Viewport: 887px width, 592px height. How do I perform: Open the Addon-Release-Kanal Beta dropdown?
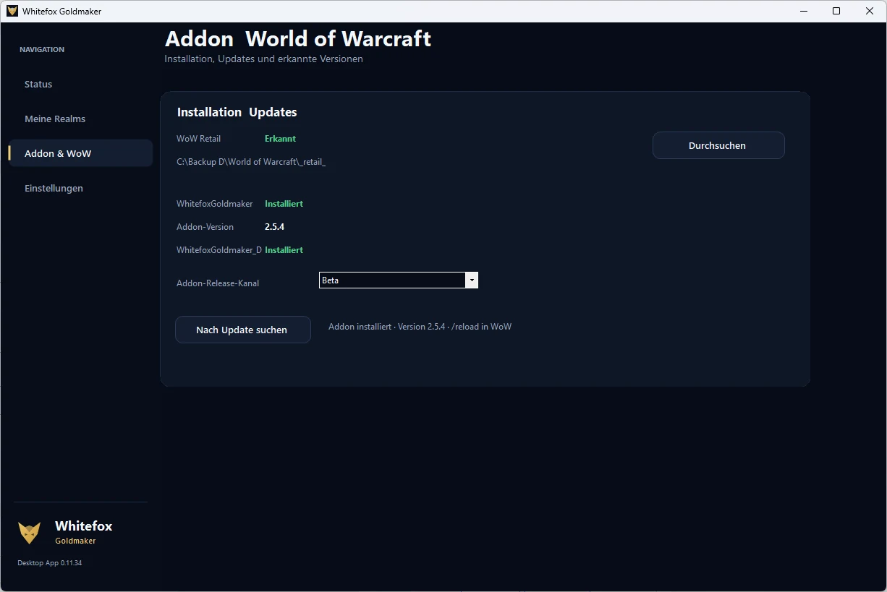tap(399, 280)
